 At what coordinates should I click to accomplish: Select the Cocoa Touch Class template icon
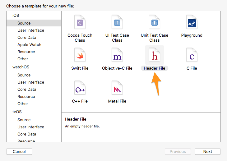(80, 22)
